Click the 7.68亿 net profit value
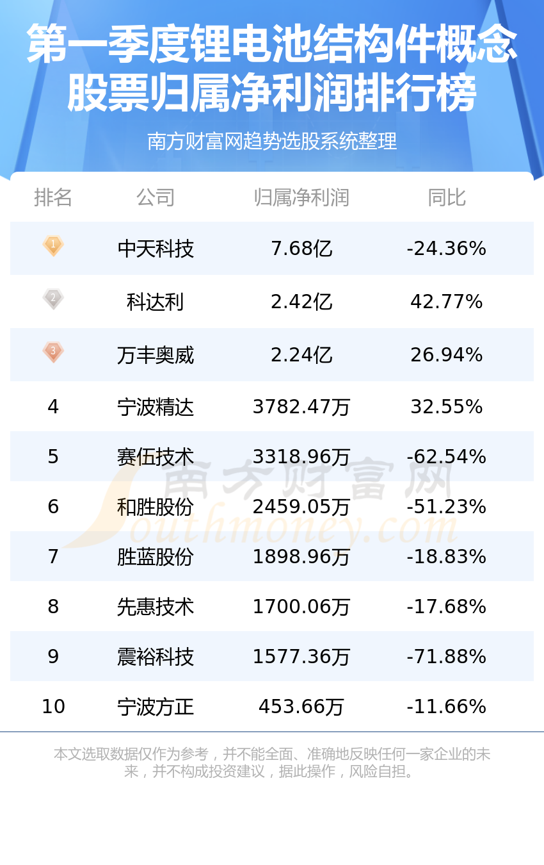Screen dimensions: 544x865 click(x=301, y=249)
